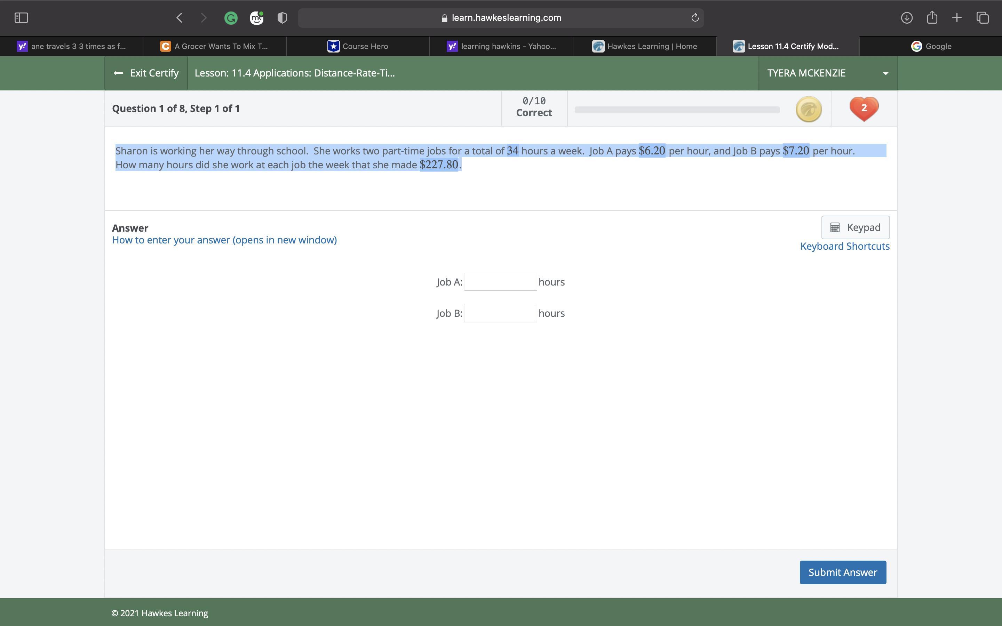Viewport: 1002px width, 626px height.
Task: Open the privacy shield icon
Action: (x=282, y=18)
